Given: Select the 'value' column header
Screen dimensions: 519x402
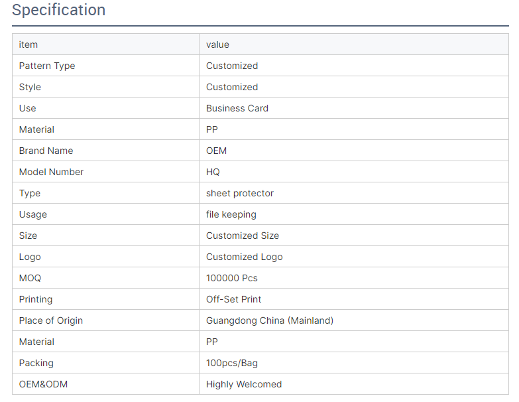Looking at the screenshot, I should coord(217,44).
